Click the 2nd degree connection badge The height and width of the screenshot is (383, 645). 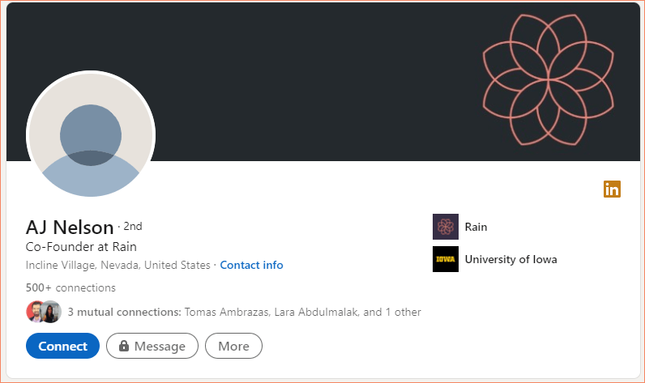pyautogui.click(x=133, y=226)
